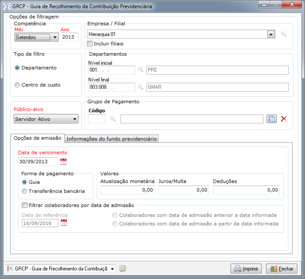
Task: Click the red X to clear payment group
Action: click(x=284, y=119)
